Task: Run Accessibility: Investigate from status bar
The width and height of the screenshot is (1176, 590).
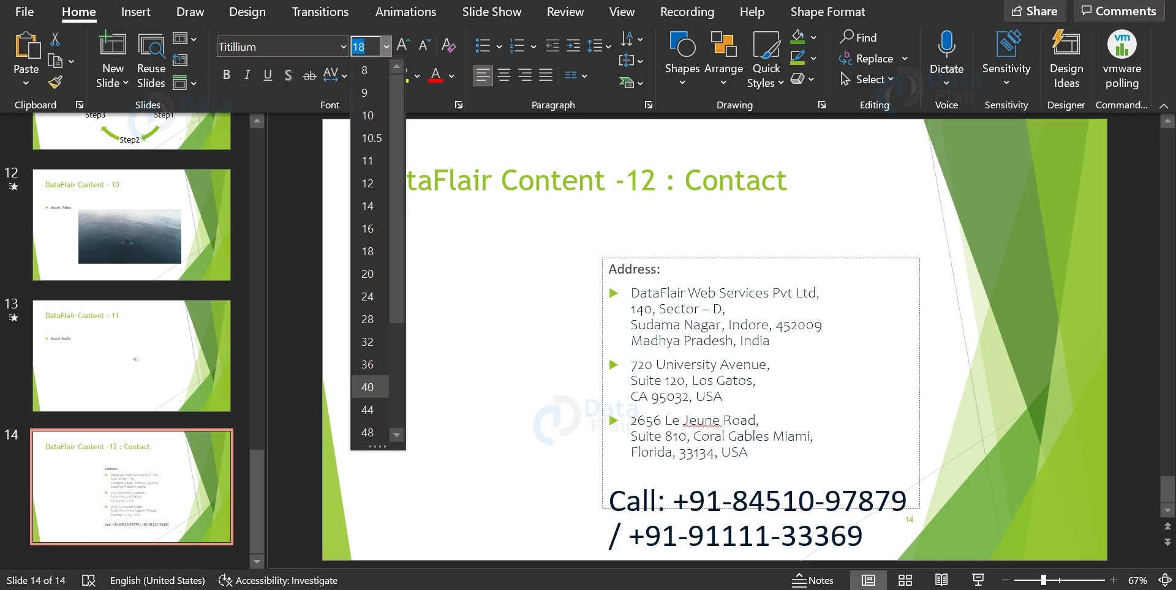Action: coord(279,580)
